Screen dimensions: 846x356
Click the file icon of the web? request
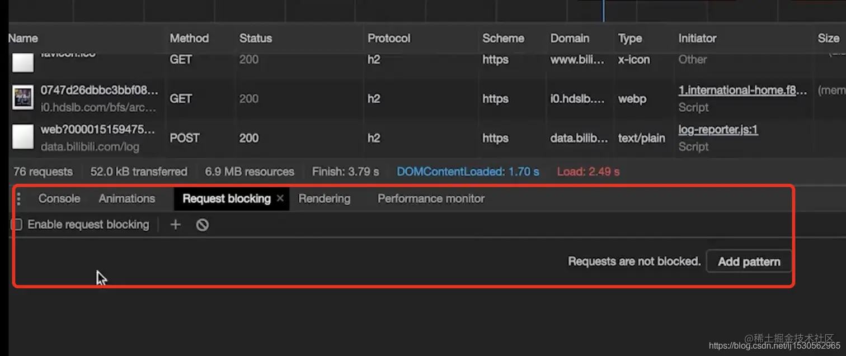coord(23,138)
